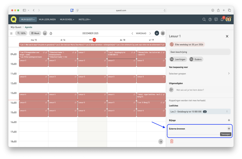Select day header wo 17
Viewport: 242px width, 159px height.
[x=93, y=40]
